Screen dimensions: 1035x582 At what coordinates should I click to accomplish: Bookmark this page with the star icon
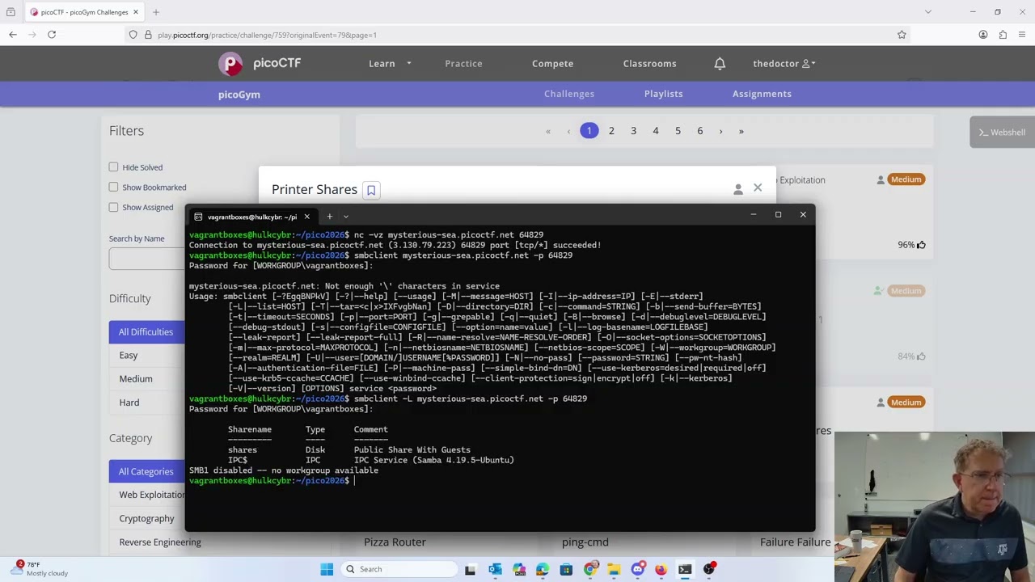tap(902, 35)
